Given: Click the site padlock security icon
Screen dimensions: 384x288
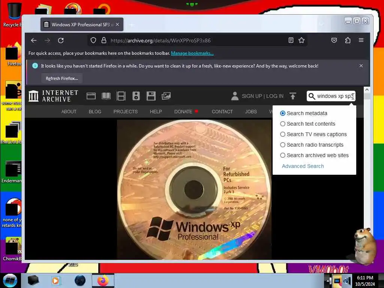Looking at the screenshot, I should coord(104,40).
